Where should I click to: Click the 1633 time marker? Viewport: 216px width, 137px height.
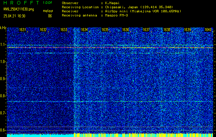64,30
